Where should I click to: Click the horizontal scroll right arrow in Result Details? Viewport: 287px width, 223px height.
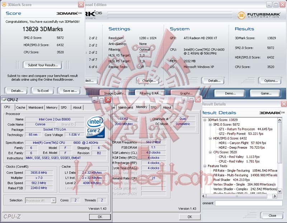tap(274, 196)
